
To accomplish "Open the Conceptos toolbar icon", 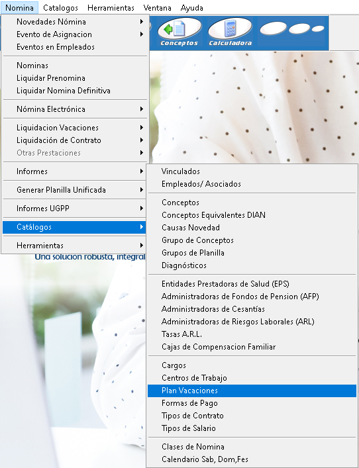I will tap(179, 32).
